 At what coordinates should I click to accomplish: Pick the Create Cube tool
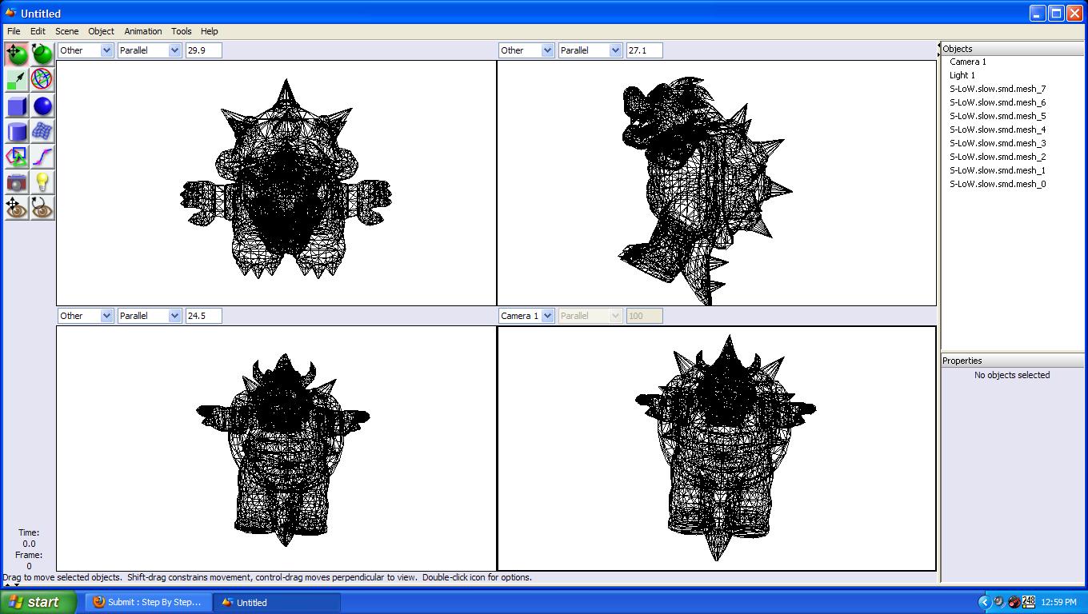tap(16, 106)
